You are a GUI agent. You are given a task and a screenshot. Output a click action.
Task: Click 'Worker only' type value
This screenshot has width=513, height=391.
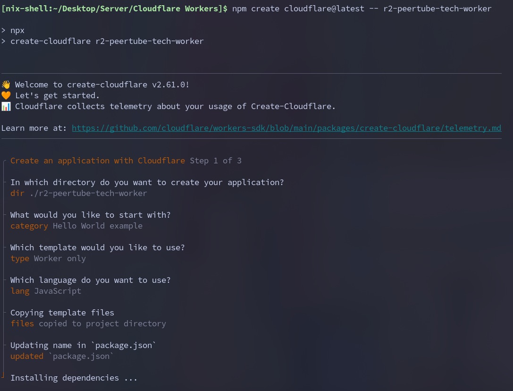pos(60,258)
